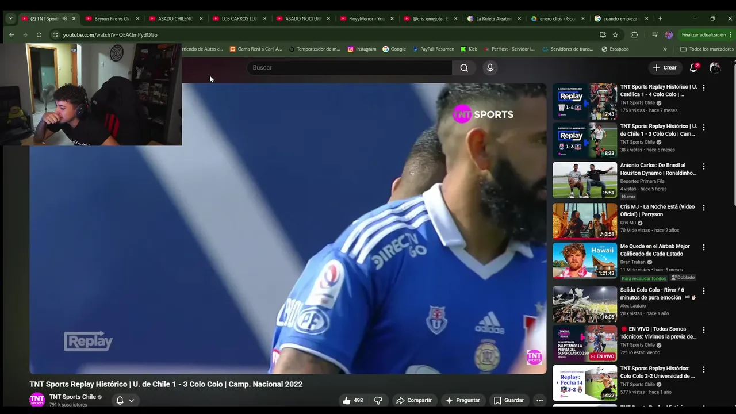
Task: Open the Colo Colo 3-2 Universidad replay thumbnail
Action: (585, 382)
